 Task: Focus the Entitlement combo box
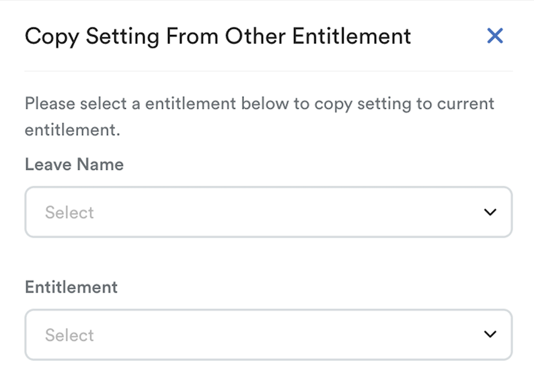coord(268,335)
